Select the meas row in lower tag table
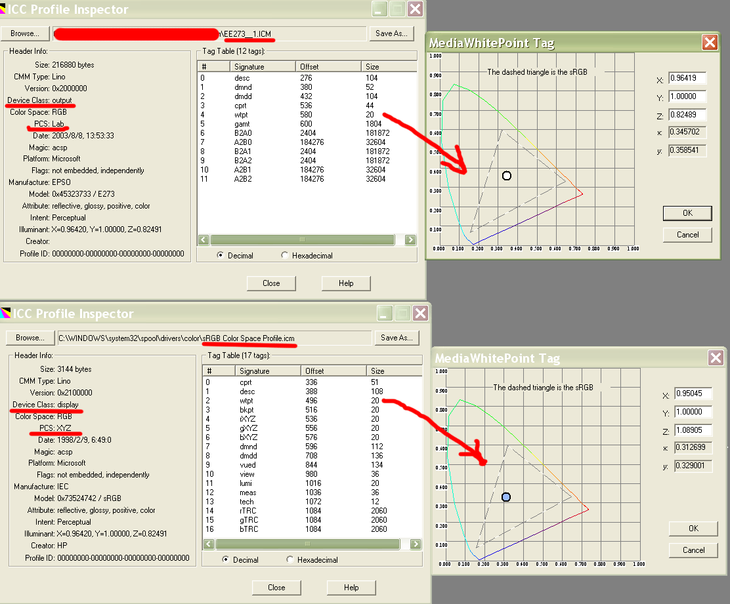The width and height of the screenshot is (730, 604). tap(312, 493)
